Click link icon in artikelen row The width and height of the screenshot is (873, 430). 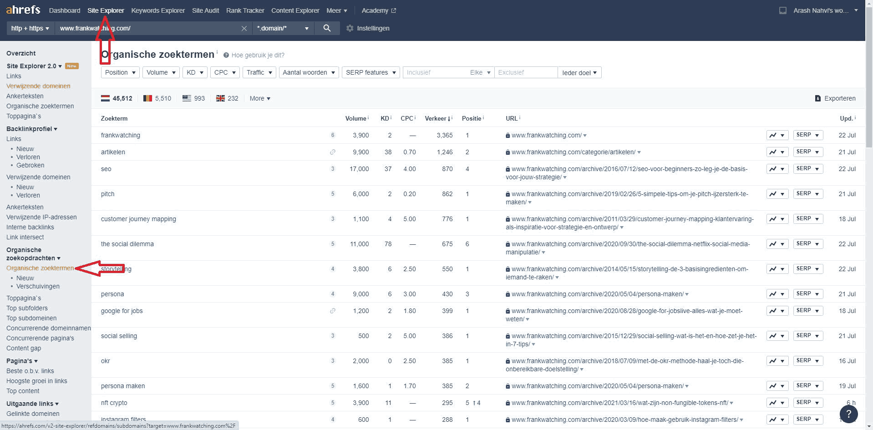pos(333,152)
